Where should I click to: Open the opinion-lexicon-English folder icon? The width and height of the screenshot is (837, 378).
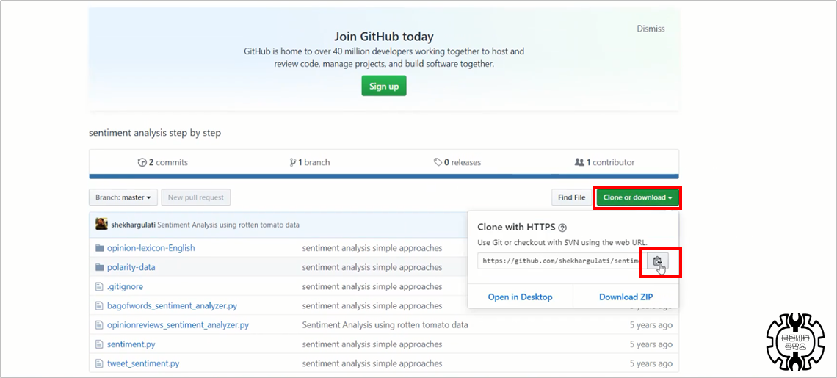99,248
